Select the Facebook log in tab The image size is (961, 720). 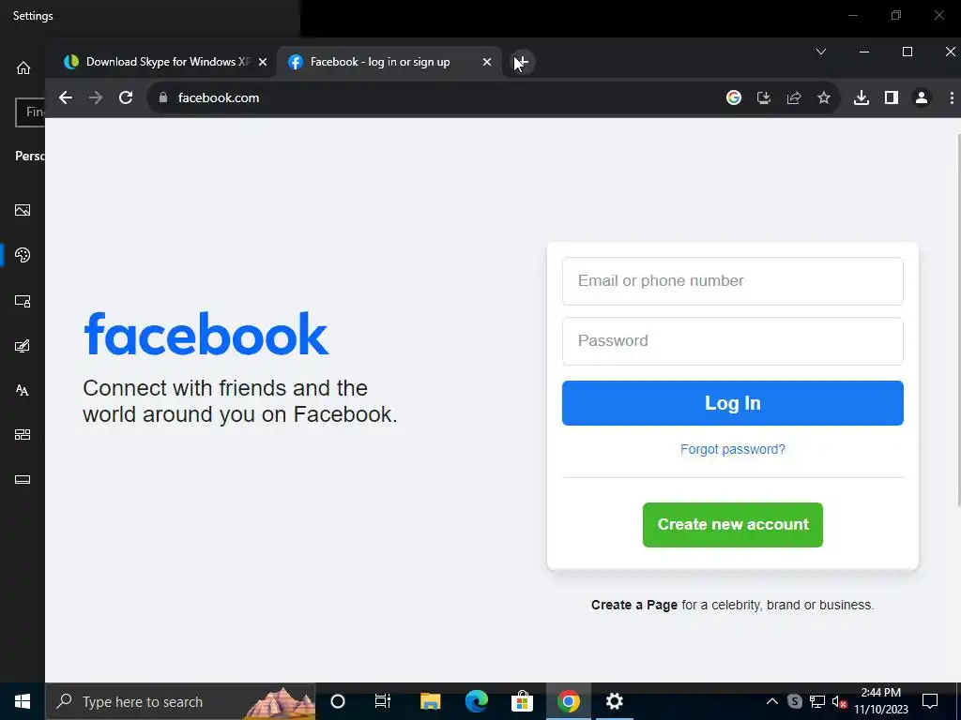tap(389, 62)
